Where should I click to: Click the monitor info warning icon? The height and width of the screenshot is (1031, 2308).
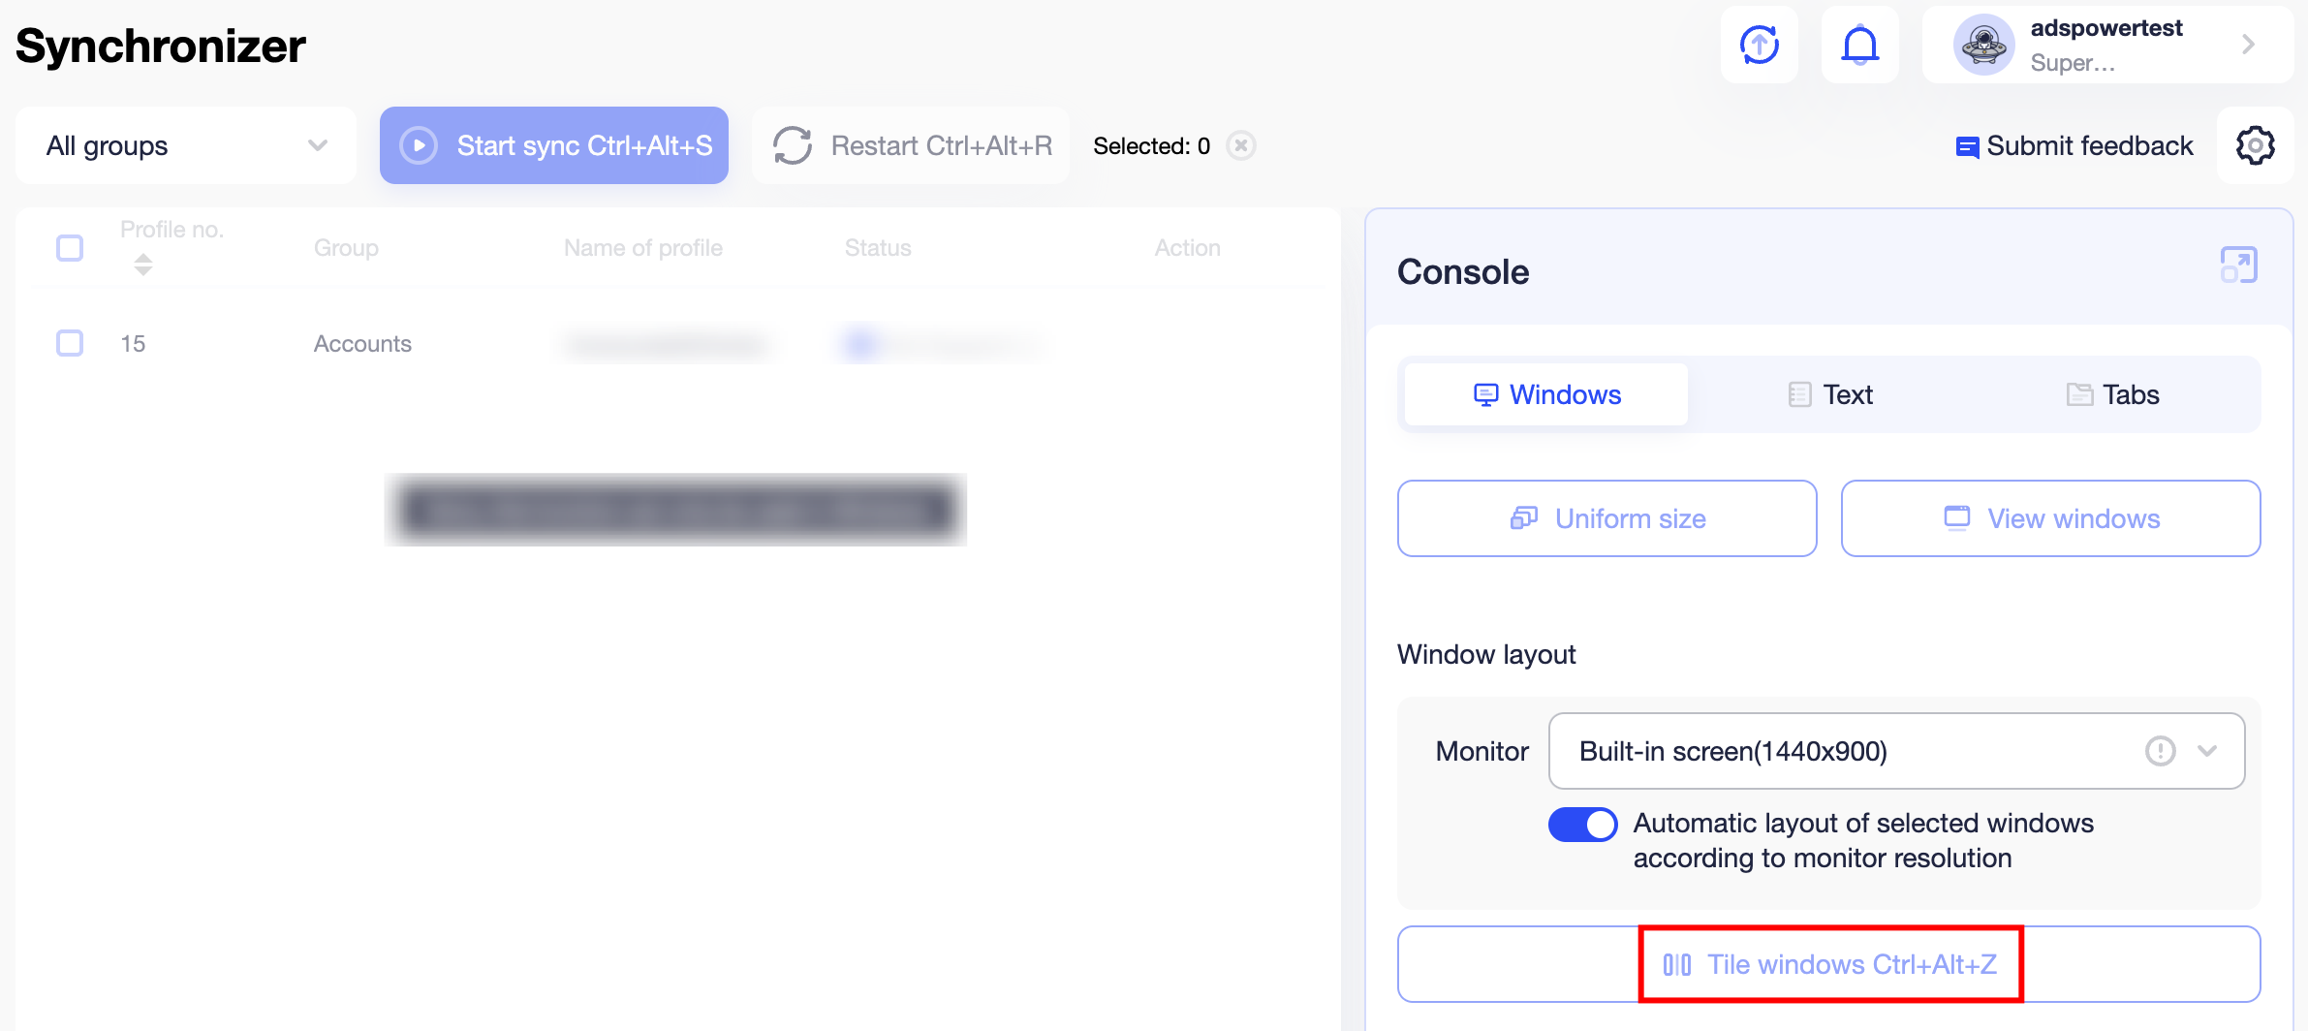[x=2160, y=751]
